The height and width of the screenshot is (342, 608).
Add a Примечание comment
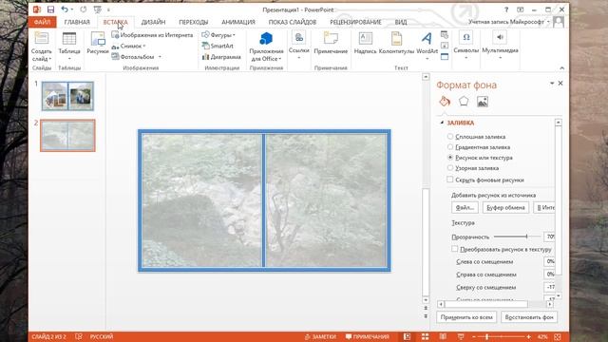[331, 43]
